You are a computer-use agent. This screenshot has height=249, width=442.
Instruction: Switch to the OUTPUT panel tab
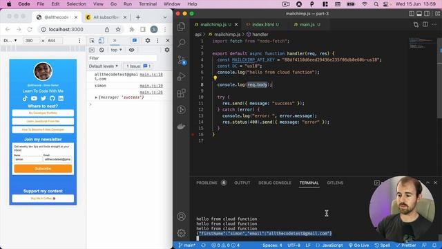(x=242, y=183)
